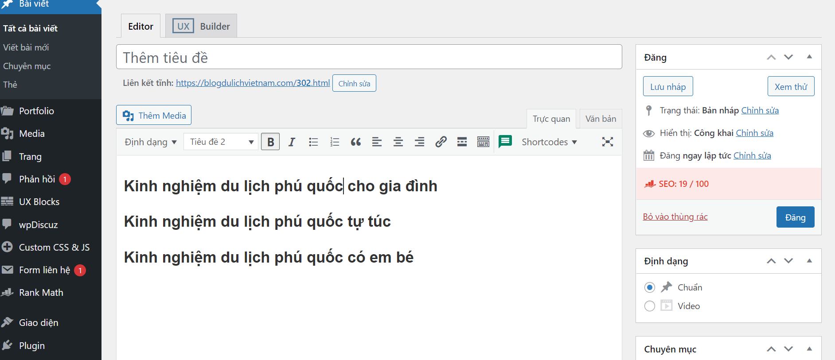
Task: Click Chỉnh sửa permalink button
Action: pos(354,83)
